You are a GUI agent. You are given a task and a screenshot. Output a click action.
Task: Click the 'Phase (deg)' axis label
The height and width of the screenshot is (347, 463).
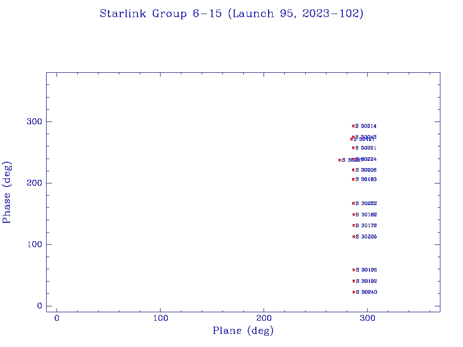7,192
